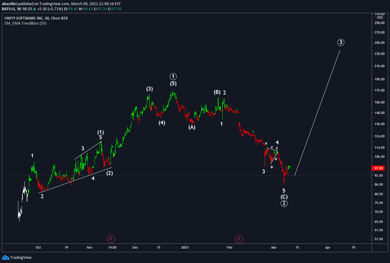Click the 114.00 price axis label
The height and width of the screenshot is (263, 390).
point(380,148)
